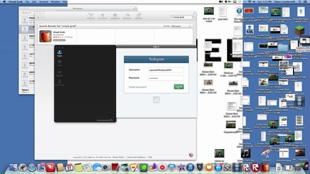Open Updates in the App Store toolbar

[139, 16]
